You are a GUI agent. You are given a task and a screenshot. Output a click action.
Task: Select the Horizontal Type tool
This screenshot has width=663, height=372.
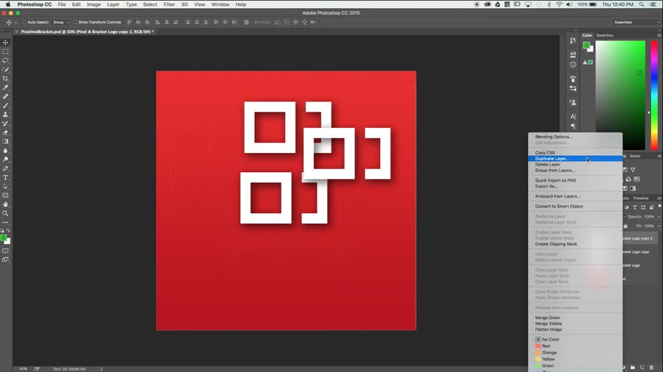coord(5,178)
